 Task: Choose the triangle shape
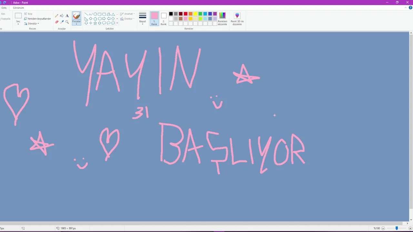(113, 14)
